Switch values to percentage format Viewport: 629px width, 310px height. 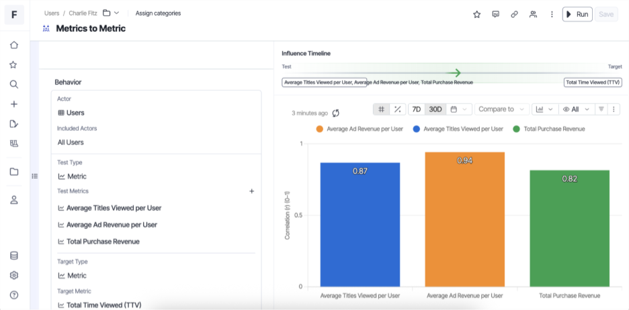(x=397, y=109)
